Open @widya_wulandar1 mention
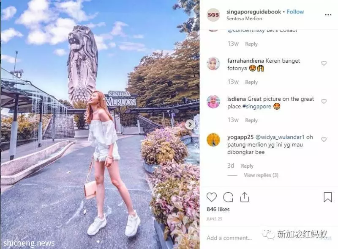The width and height of the screenshot is (338, 249). (x=280, y=137)
